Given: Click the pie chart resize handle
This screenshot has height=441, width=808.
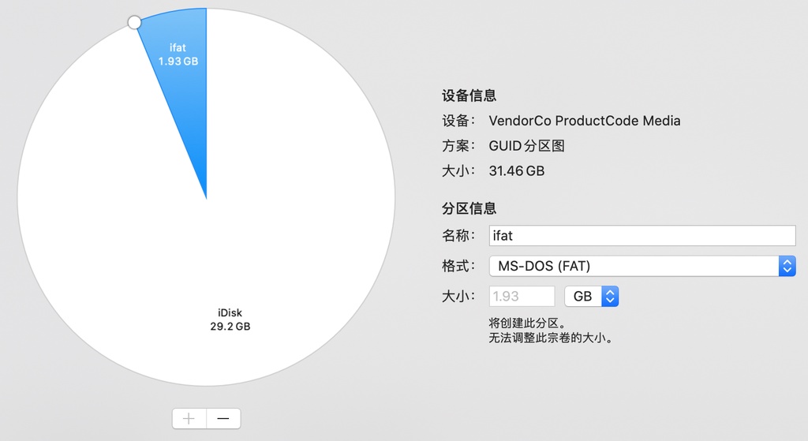Looking at the screenshot, I should (x=134, y=22).
